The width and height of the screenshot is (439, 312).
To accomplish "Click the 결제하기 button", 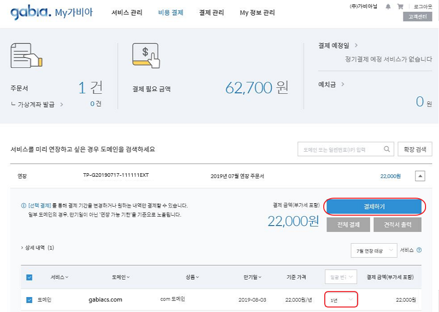I will [x=374, y=207].
